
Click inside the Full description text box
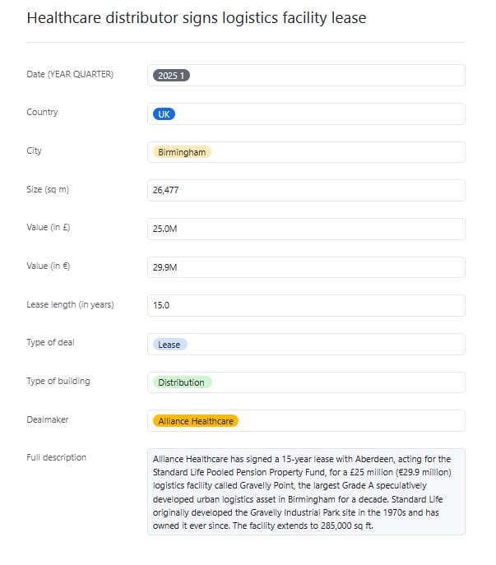306,492
